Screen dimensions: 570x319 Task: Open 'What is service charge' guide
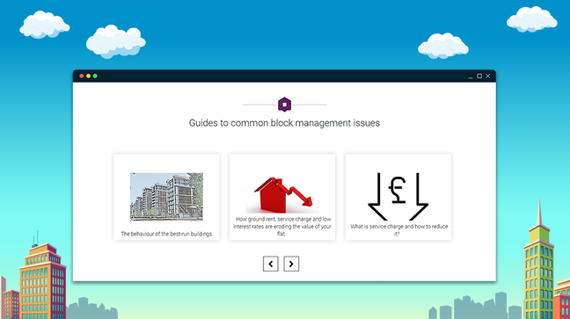pos(398,230)
